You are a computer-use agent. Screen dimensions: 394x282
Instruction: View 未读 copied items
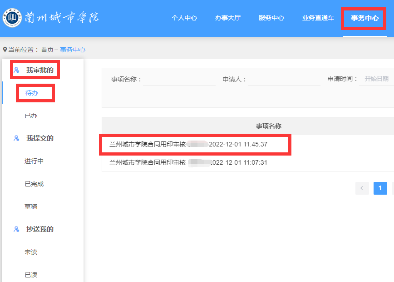coord(31,252)
